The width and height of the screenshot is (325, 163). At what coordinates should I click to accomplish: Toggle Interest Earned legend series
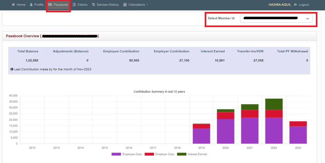pos(197,154)
